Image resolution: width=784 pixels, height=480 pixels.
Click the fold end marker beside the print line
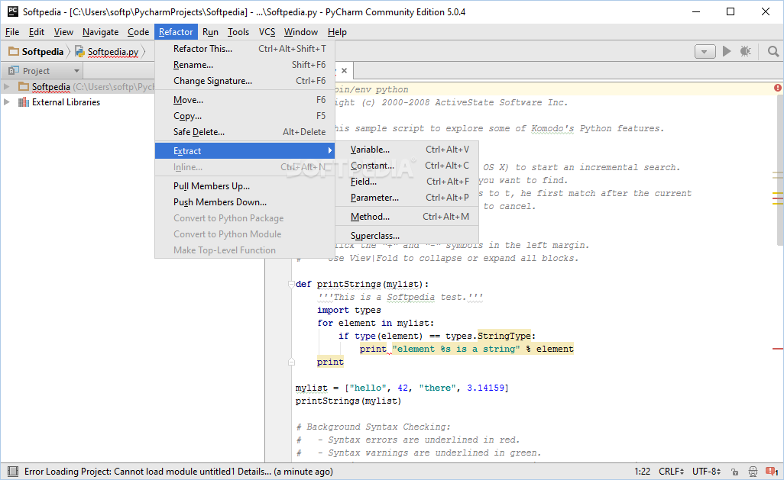(x=291, y=362)
